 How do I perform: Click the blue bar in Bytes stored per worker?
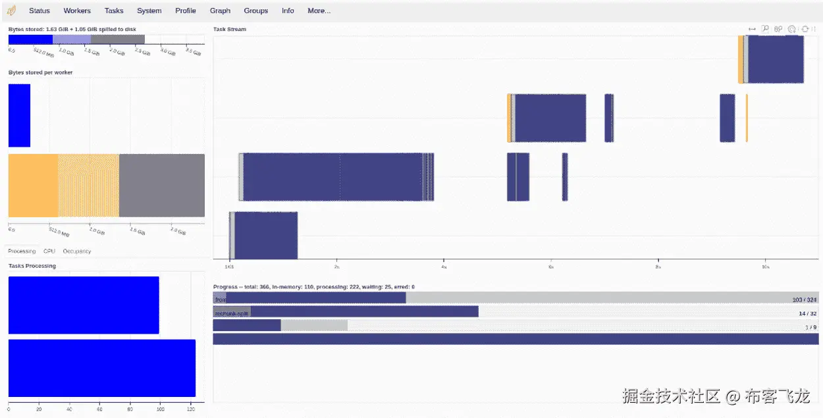click(19, 115)
